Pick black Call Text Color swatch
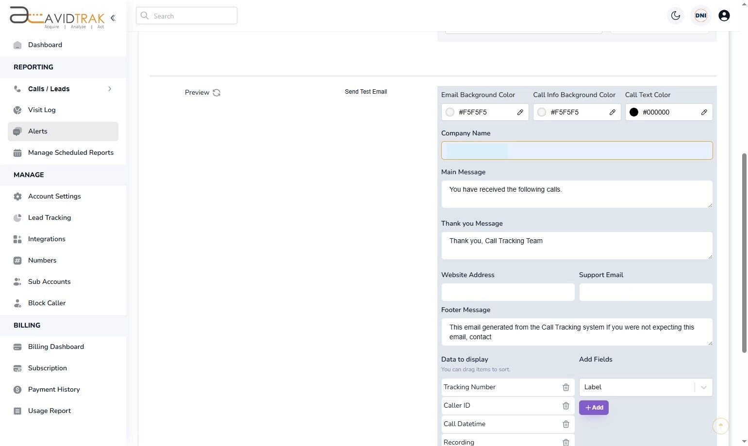This screenshot has height=446, width=748. [x=634, y=112]
